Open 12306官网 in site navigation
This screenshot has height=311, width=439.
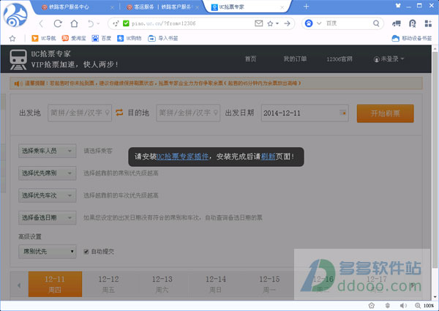click(x=339, y=59)
